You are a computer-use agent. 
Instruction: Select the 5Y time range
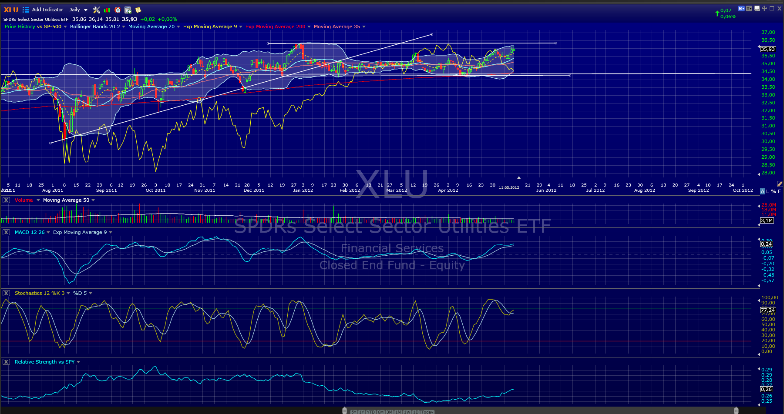coord(353,412)
